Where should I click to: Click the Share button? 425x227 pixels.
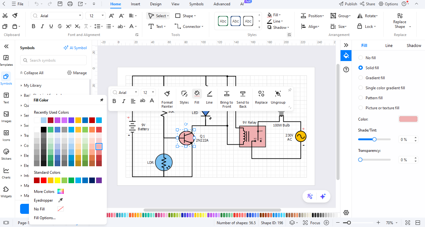pyautogui.click(x=368, y=4)
